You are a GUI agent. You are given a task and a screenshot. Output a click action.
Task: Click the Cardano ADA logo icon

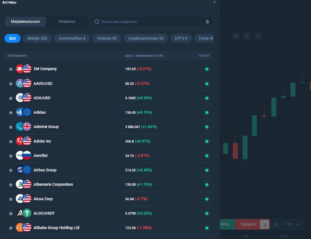pos(20,98)
